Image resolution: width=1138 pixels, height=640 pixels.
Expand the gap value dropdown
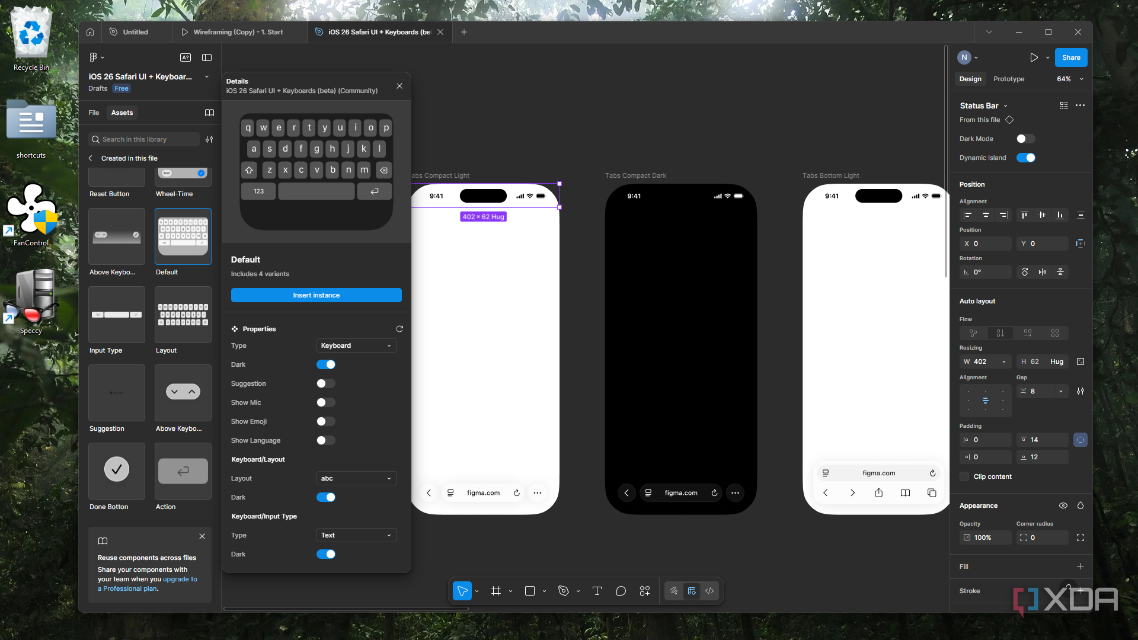coord(1061,391)
